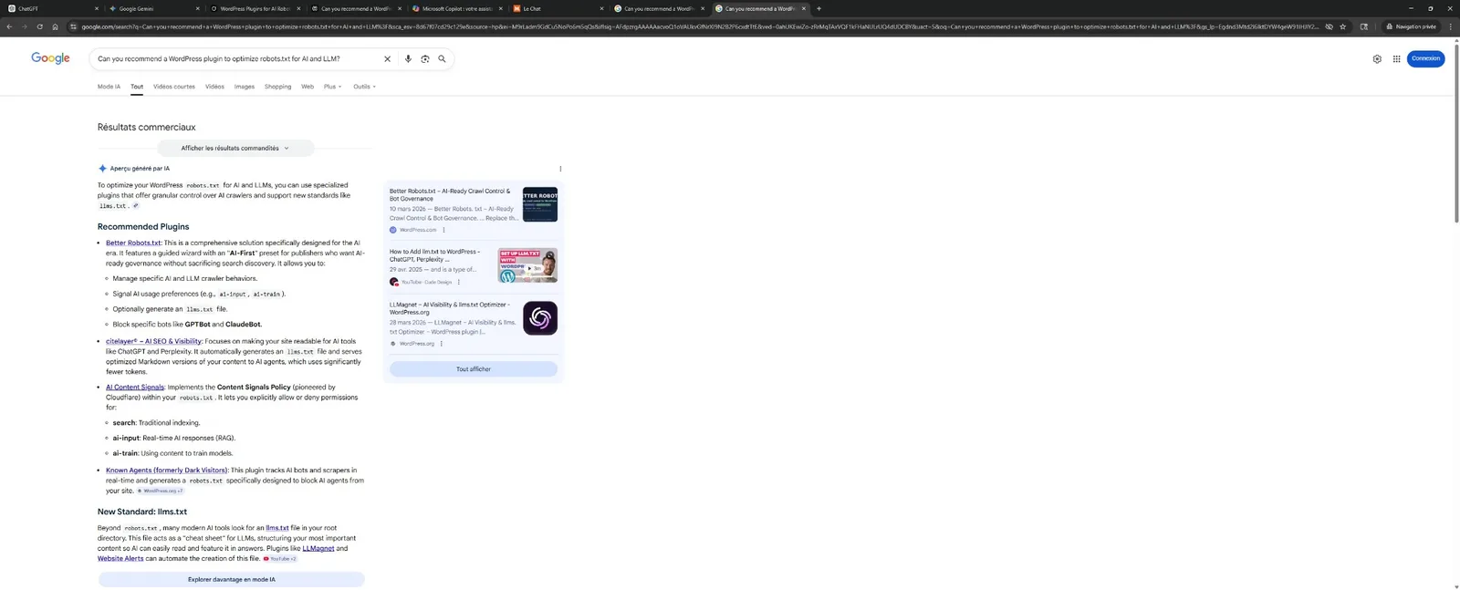Close the Le Chat tab

tap(601, 8)
